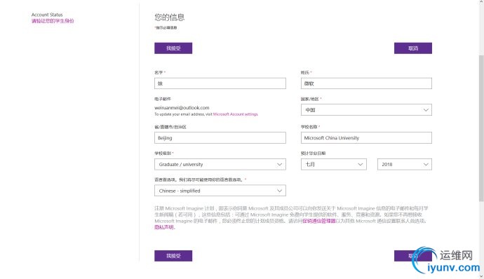Viewport: 484px width, 279px height.
Task: Focus the first name field containing 妹
Action: (x=220, y=83)
